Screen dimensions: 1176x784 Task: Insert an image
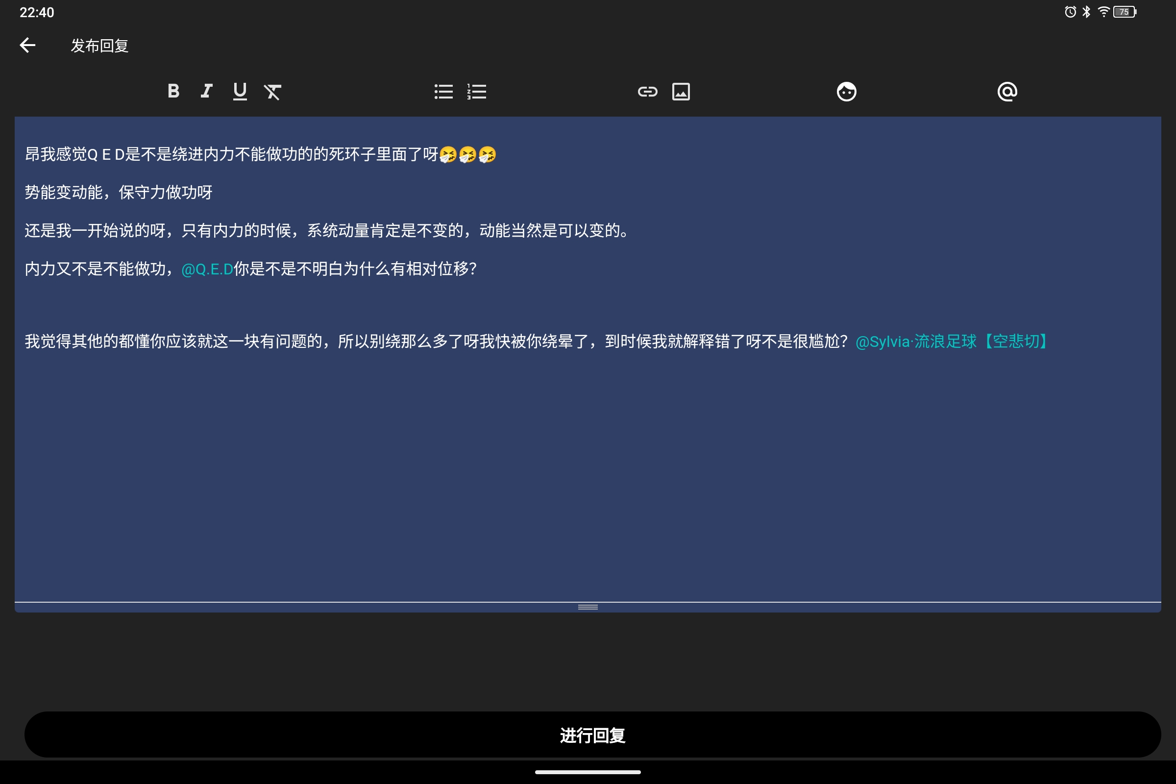(x=681, y=92)
